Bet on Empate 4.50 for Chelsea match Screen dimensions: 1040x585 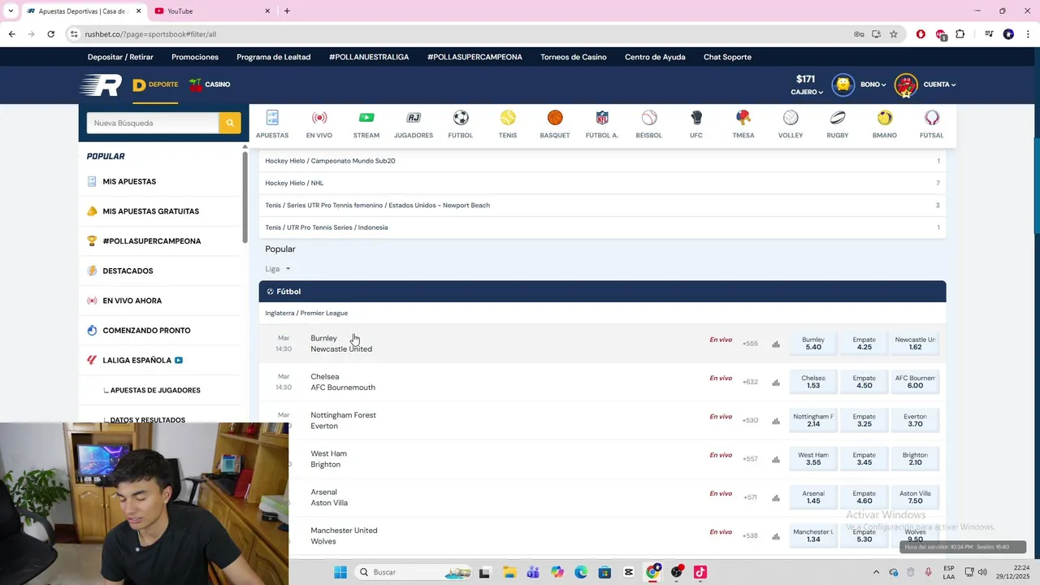pyautogui.click(x=864, y=382)
